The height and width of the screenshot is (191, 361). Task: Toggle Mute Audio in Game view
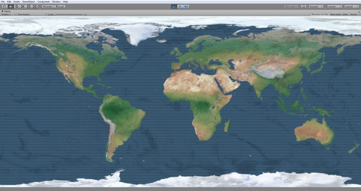tap(335, 15)
